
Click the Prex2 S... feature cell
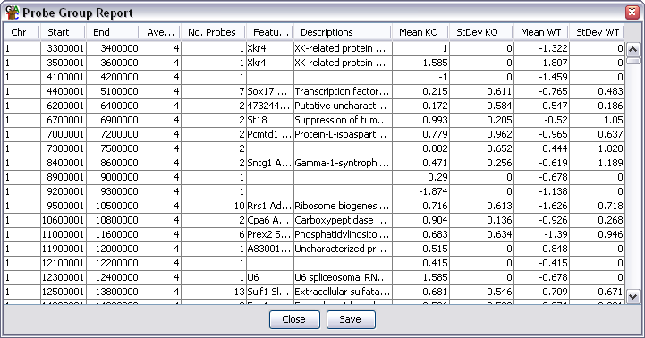coord(270,235)
